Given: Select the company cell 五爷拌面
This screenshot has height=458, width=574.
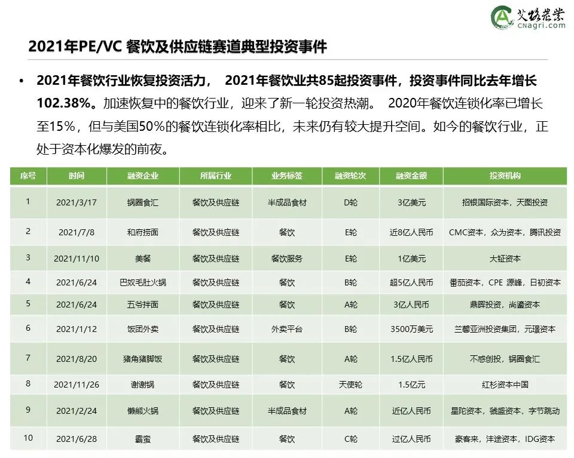Looking at the screenshot, I should pyautogui.click(x=143, y=305).
